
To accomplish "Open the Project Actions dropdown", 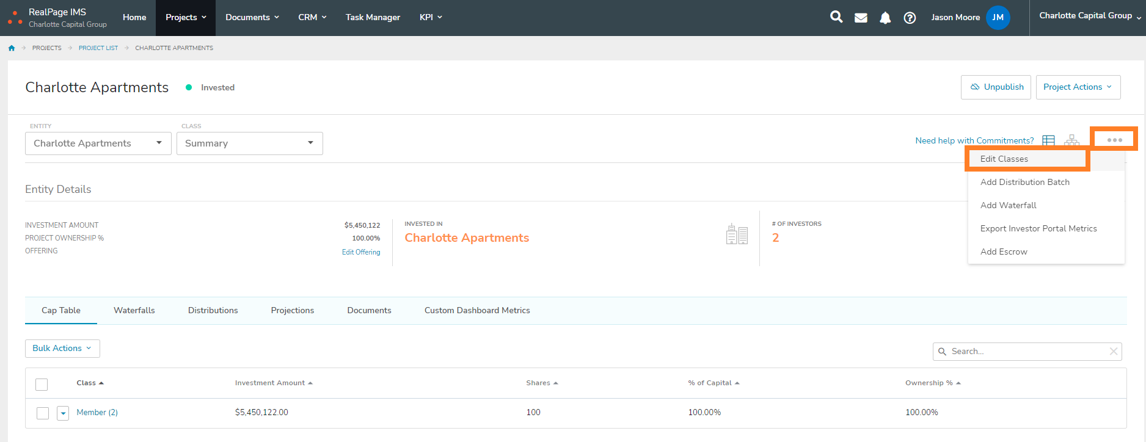I will 1078,87.
